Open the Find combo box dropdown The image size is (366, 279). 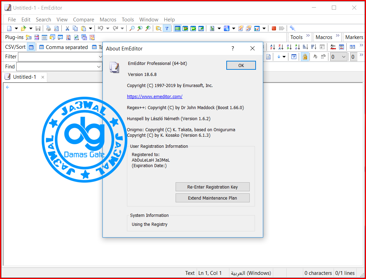click(99, 67)
